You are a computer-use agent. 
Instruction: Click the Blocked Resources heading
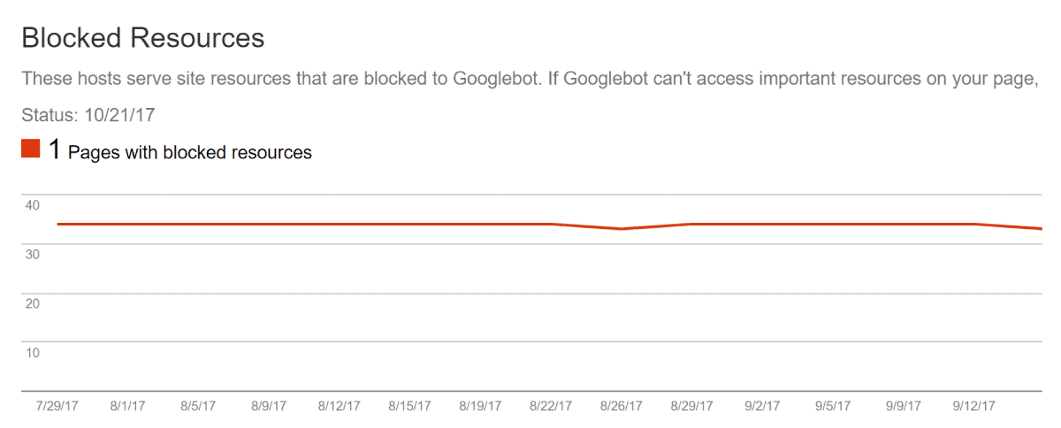click(x=142, y=38)
